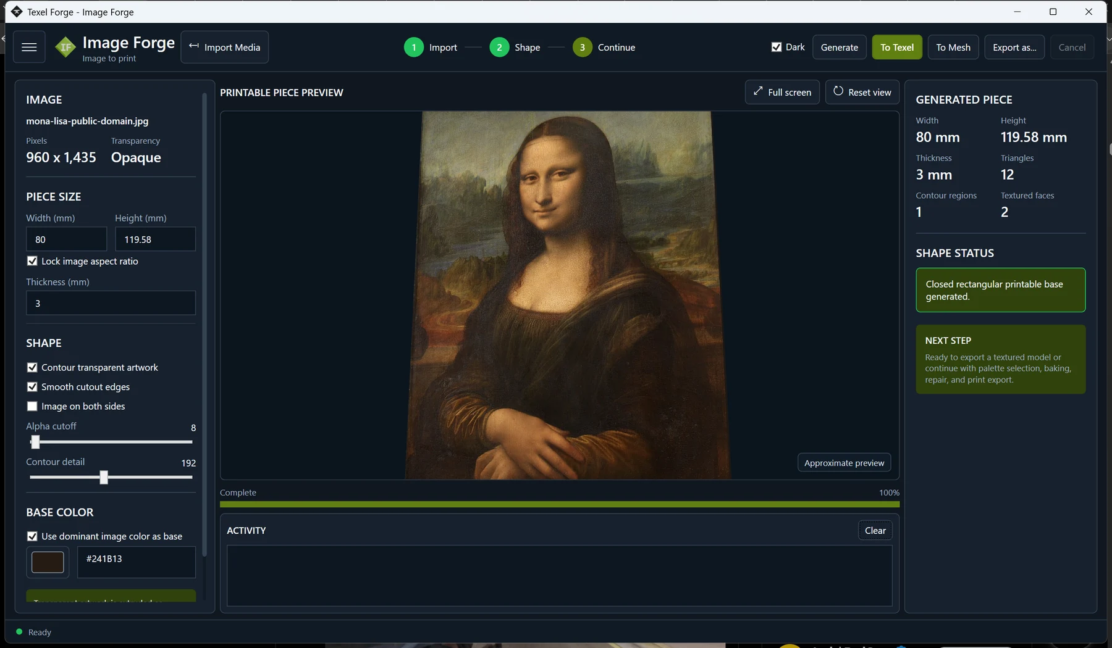
Task: Clear the Activity log
Action: 875,530
